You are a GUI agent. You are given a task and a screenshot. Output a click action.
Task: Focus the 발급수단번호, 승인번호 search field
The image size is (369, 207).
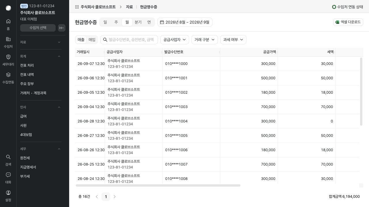[x=129, y=40]
